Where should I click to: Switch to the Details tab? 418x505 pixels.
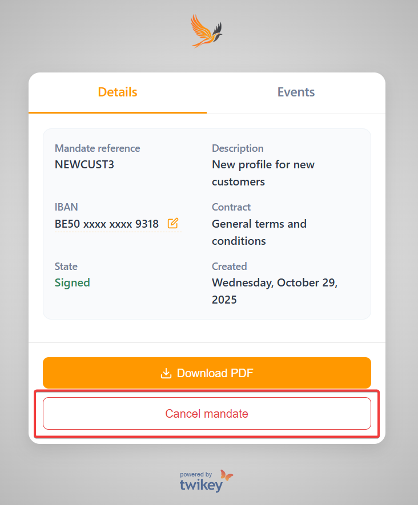click(118, 92)
